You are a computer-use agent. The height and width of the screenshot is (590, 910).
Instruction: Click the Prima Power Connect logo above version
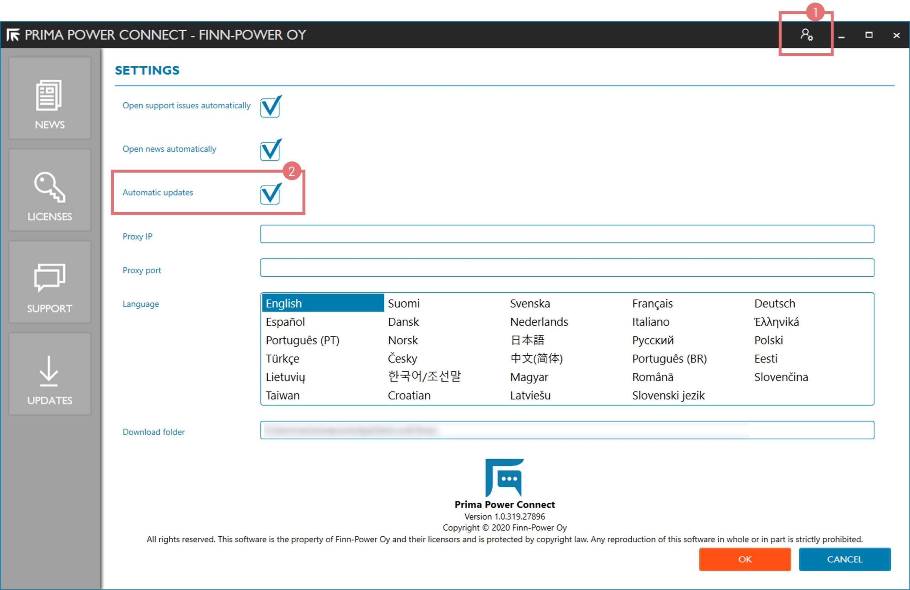pyautogui.click(x=504, y=478)
